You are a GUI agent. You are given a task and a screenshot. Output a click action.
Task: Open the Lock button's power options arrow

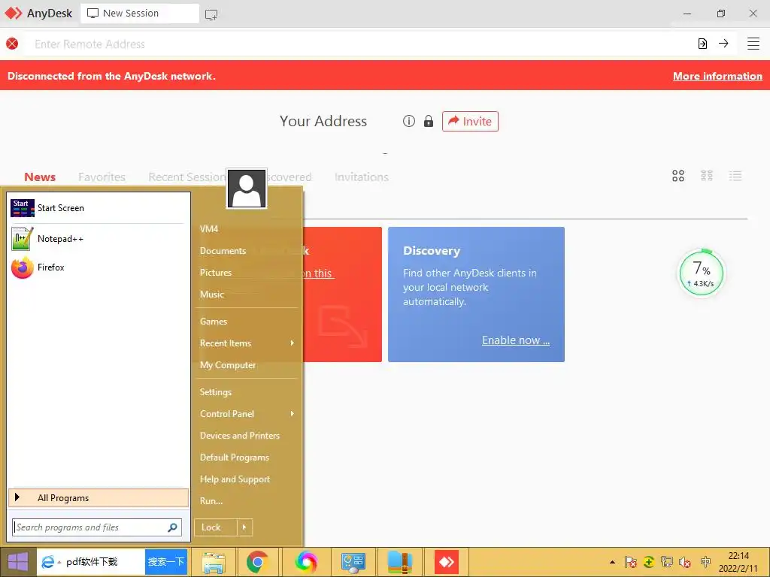tap(244, 527)
